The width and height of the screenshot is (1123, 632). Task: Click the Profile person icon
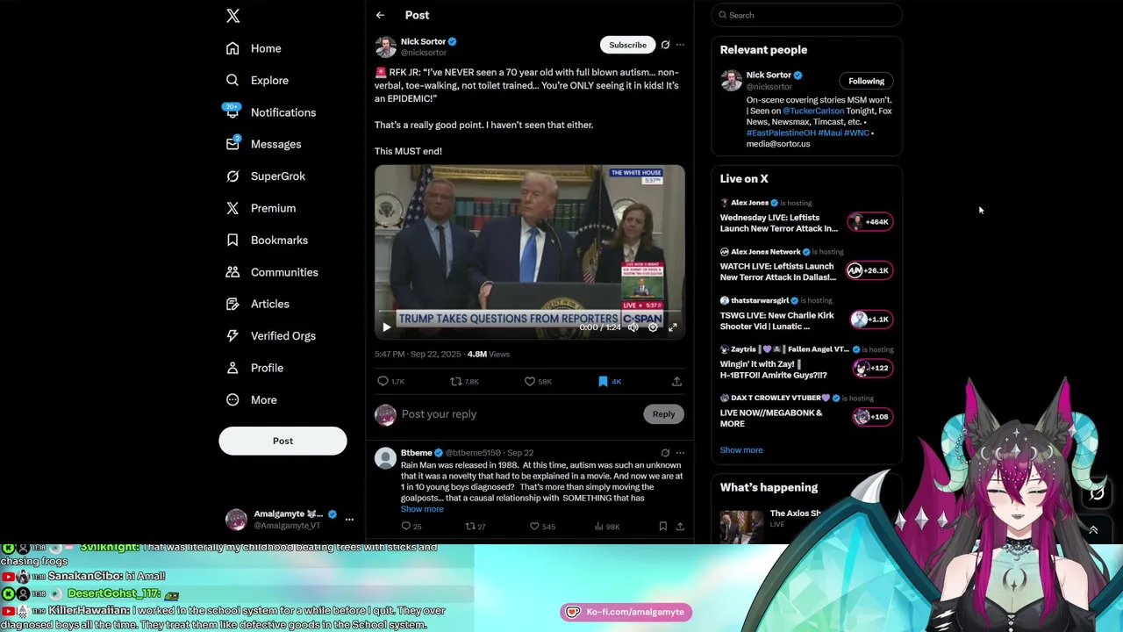pyautogui.click(x=232, y=368)
